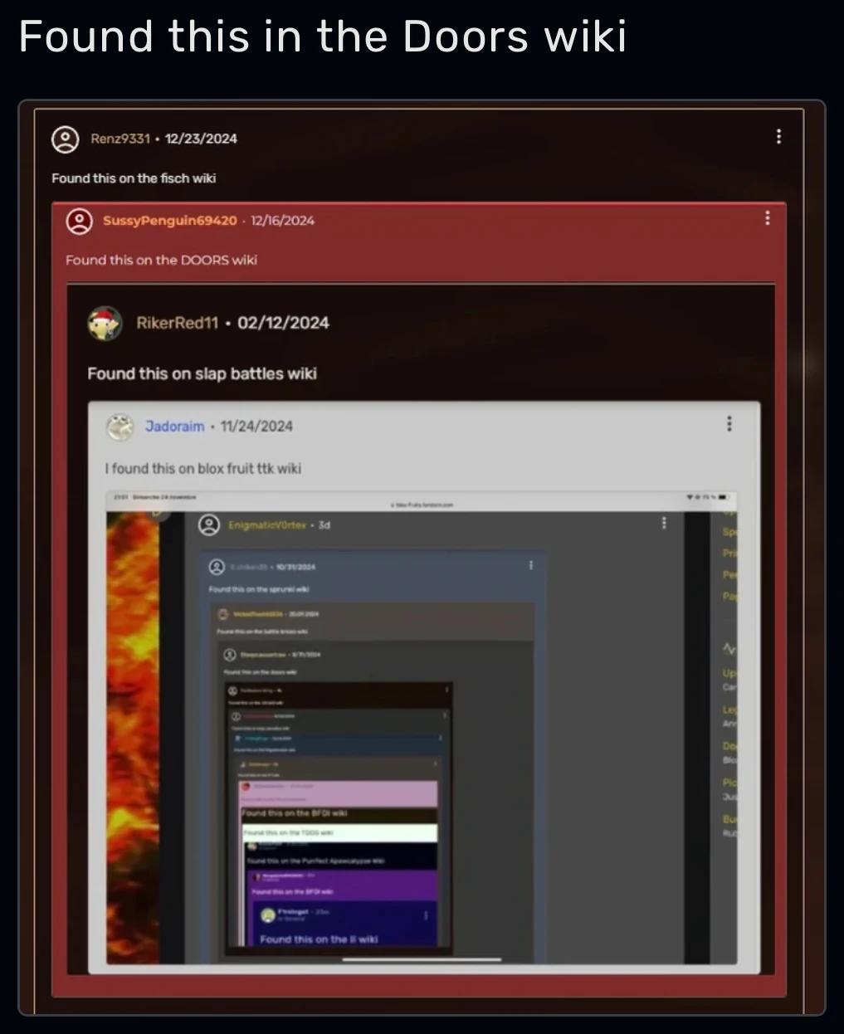This screenshot has height=1034, width=844.
Task: Open the kebab menu on SussyPenguin69420's post
Action: pyautogui.click(x=768, y=218)
